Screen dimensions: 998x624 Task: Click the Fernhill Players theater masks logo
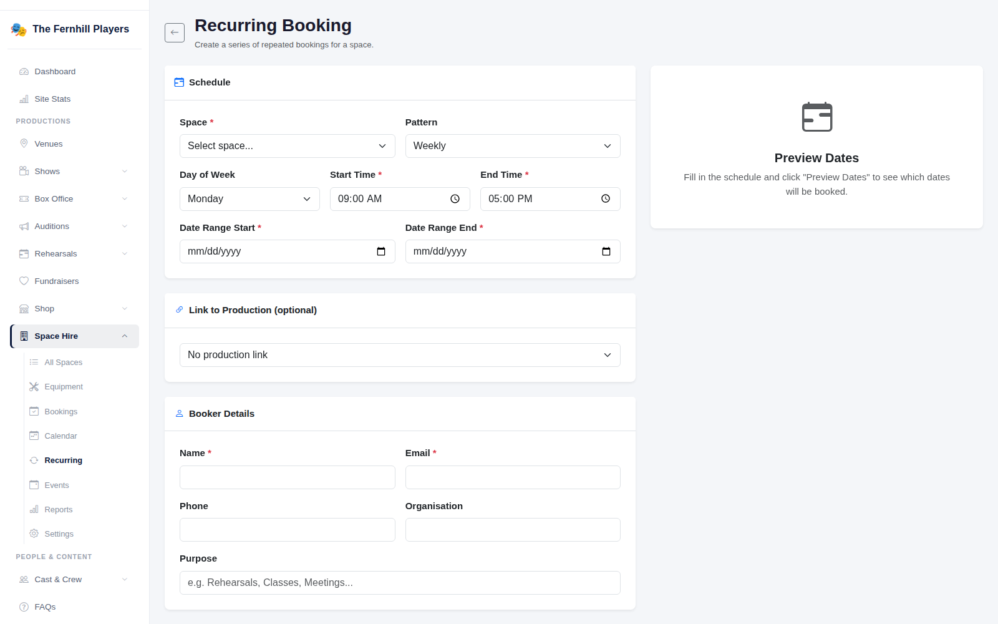[19, 29]
